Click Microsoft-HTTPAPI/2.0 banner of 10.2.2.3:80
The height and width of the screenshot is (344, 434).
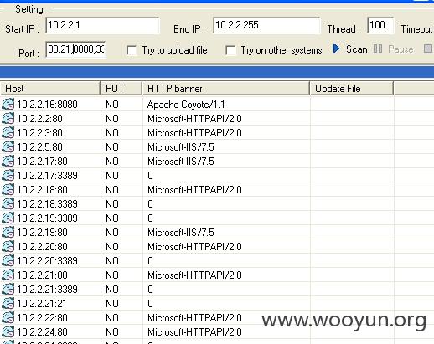click(194, 133)
